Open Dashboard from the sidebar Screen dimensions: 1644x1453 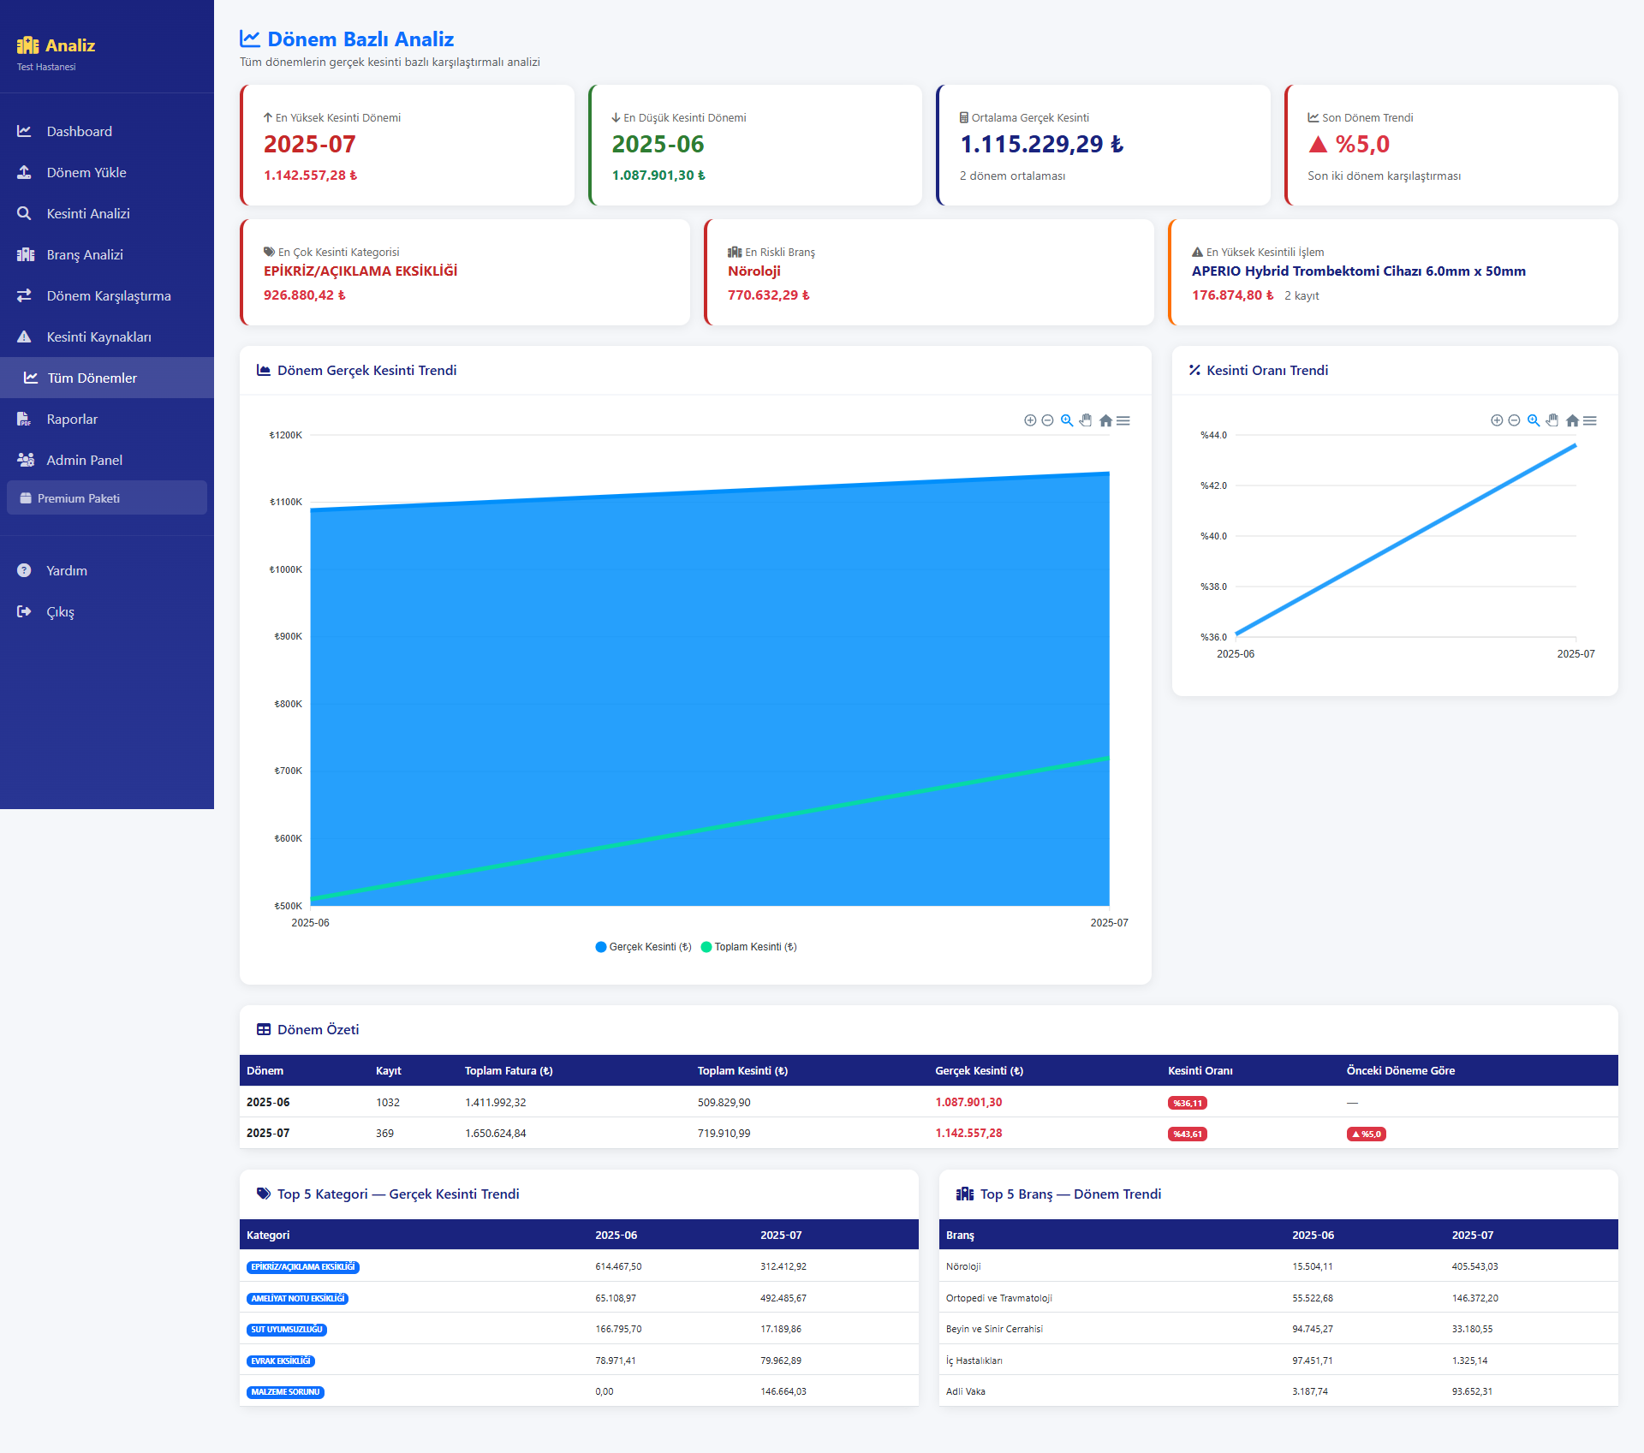(79, 131)
